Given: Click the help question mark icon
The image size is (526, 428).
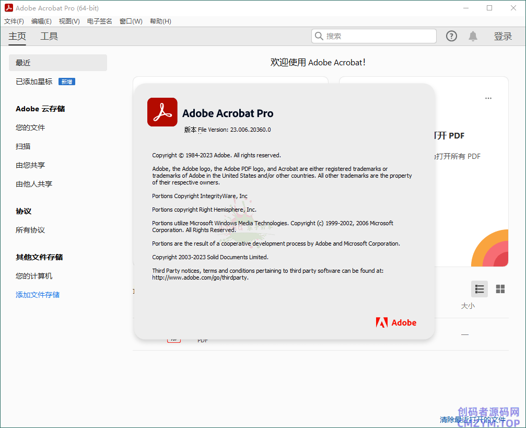Looking at the screenshot, I should pos(451,36).
